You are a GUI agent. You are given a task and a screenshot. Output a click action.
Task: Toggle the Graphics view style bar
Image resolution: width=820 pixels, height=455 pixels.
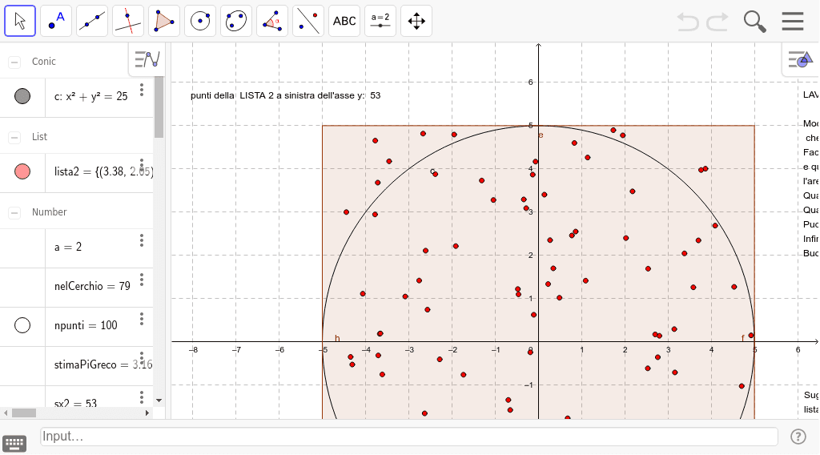pos(801,59)
